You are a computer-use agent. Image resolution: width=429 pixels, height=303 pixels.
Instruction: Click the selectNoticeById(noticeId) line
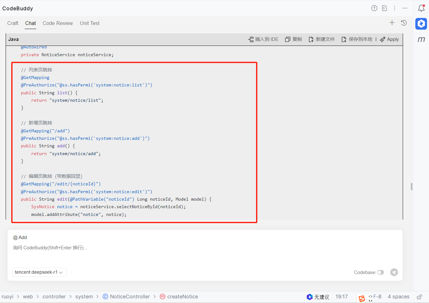pos(109,207)
